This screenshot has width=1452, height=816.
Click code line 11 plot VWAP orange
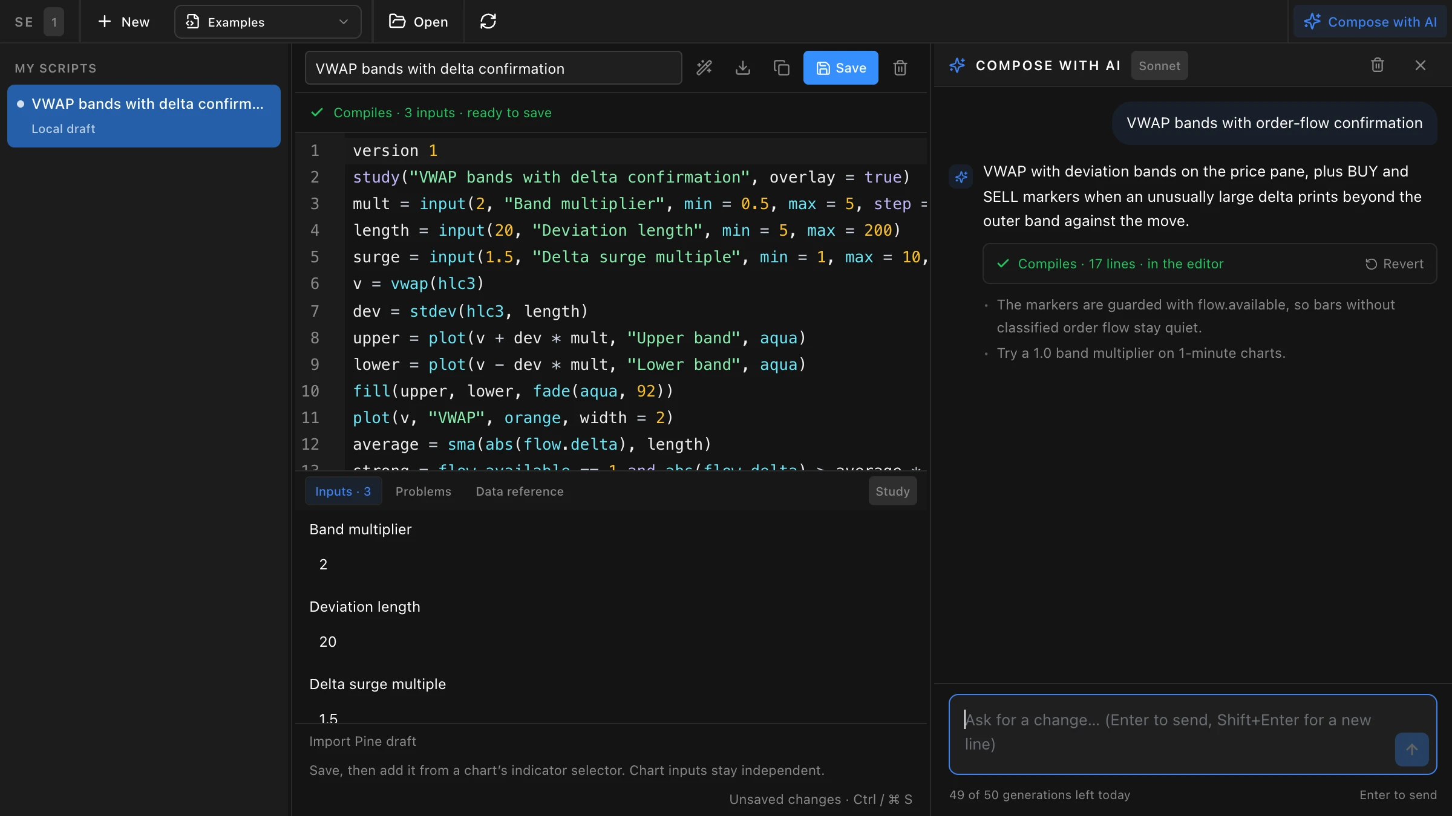tap(513, 418)
